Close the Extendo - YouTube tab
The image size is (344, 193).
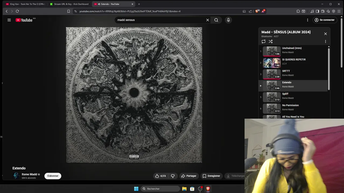[132, 4]
